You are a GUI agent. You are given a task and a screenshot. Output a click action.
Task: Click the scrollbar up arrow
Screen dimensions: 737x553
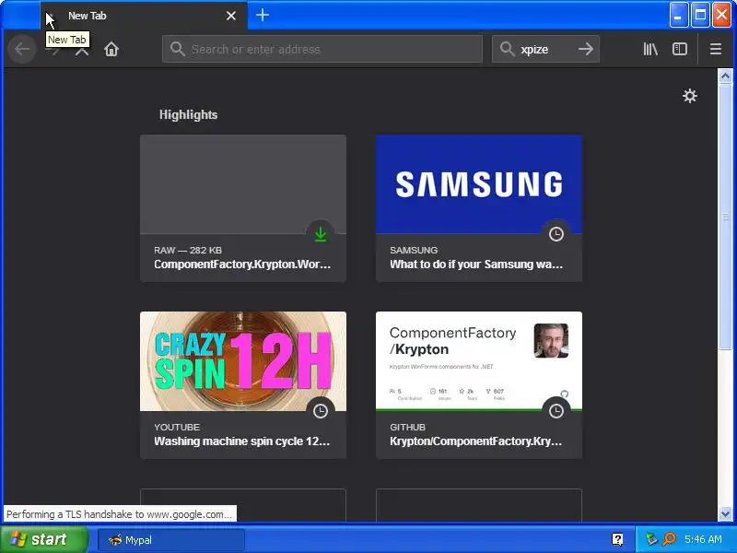click(x=725, y=76)
